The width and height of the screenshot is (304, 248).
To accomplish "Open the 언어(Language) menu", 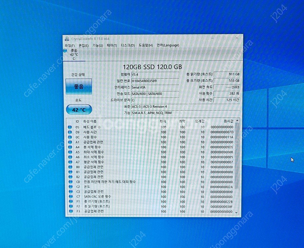I will point(168,45).
